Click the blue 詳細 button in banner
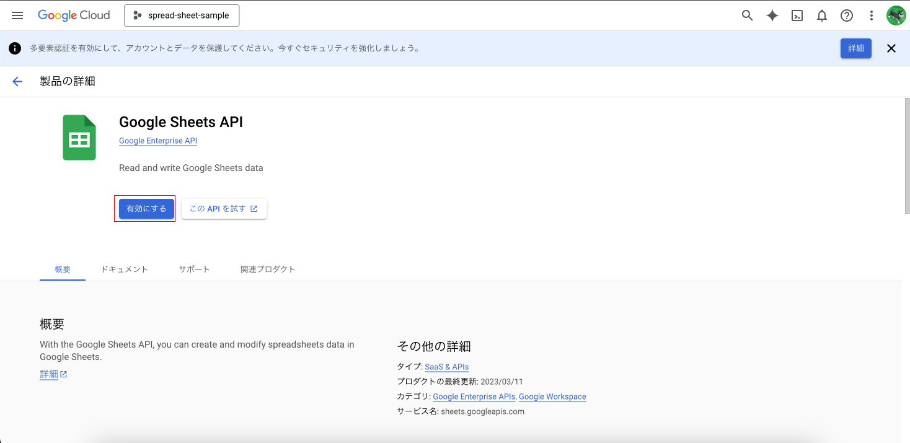 pyautogui.click(x=855, y=48)
